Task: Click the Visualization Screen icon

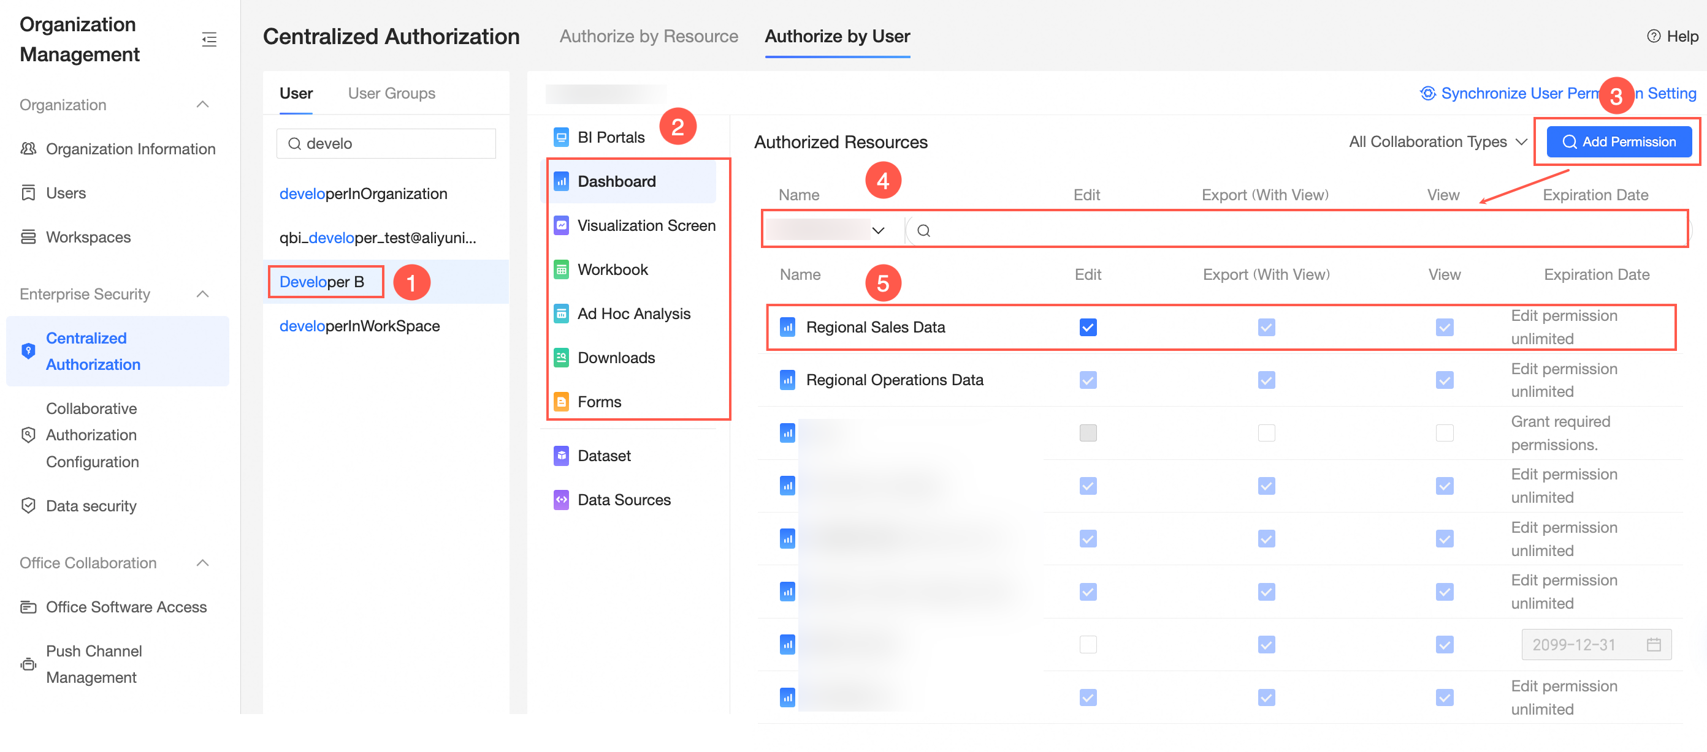Action: (560, 225)
